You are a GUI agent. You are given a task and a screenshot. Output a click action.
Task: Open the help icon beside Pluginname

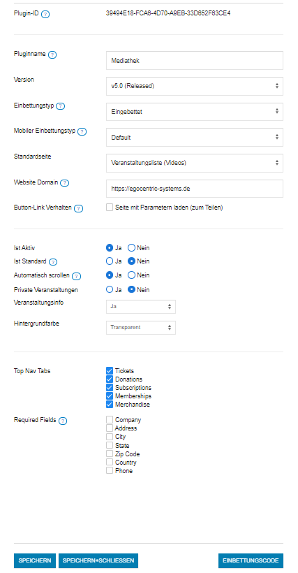coord(52,55)
